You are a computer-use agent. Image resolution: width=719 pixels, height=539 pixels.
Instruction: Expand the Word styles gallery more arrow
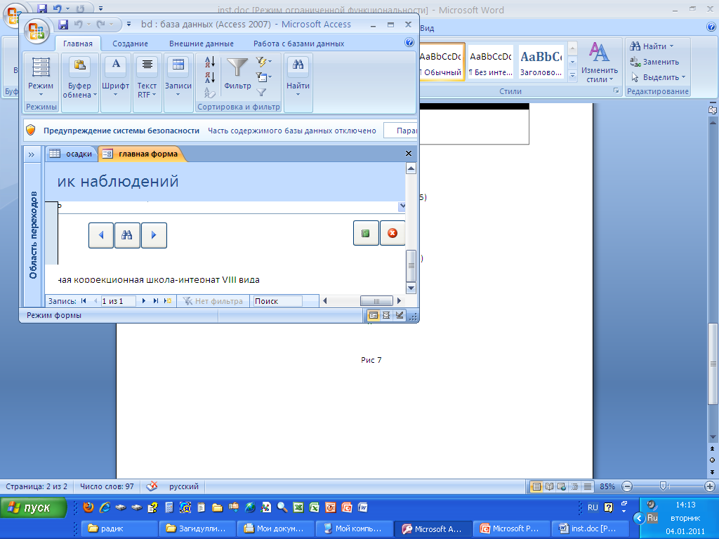572,75
